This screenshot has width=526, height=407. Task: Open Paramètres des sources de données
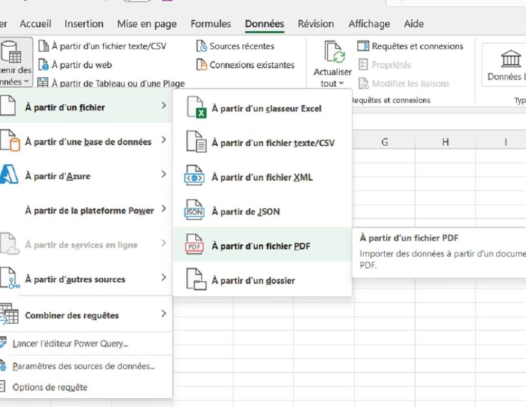tap(84, 366)
